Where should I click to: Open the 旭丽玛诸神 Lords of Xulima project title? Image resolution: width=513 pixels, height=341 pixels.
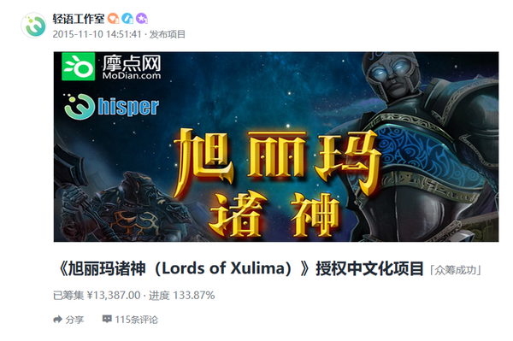[x=239, y=269]
